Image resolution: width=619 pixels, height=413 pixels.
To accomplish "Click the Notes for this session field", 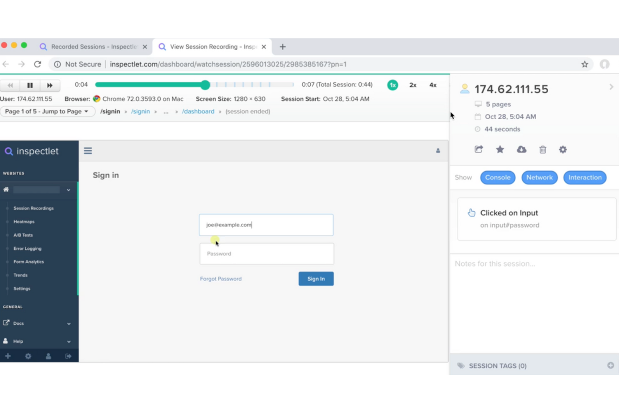I will click(x=535, y=264).
